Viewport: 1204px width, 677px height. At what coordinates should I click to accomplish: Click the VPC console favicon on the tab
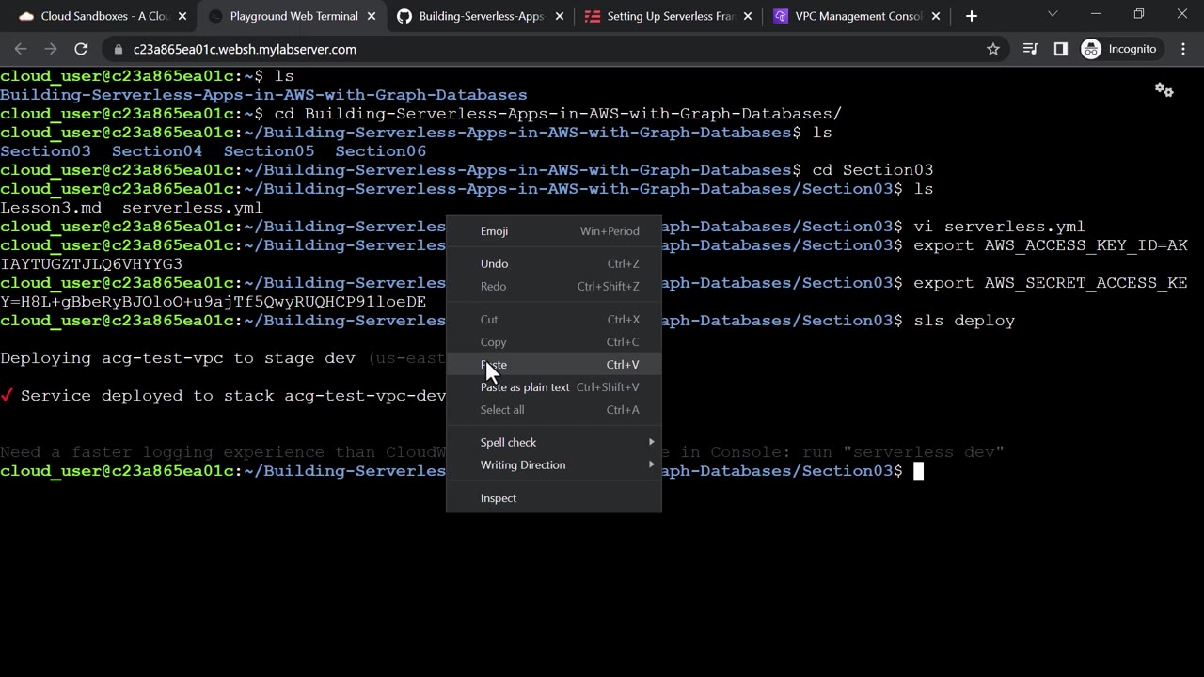(781, 16)
